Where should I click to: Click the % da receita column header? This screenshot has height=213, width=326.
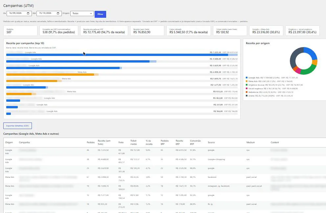(x=149, y=143)
